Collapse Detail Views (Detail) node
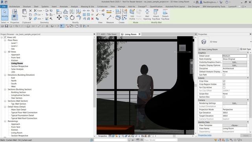 click(5, 107)
